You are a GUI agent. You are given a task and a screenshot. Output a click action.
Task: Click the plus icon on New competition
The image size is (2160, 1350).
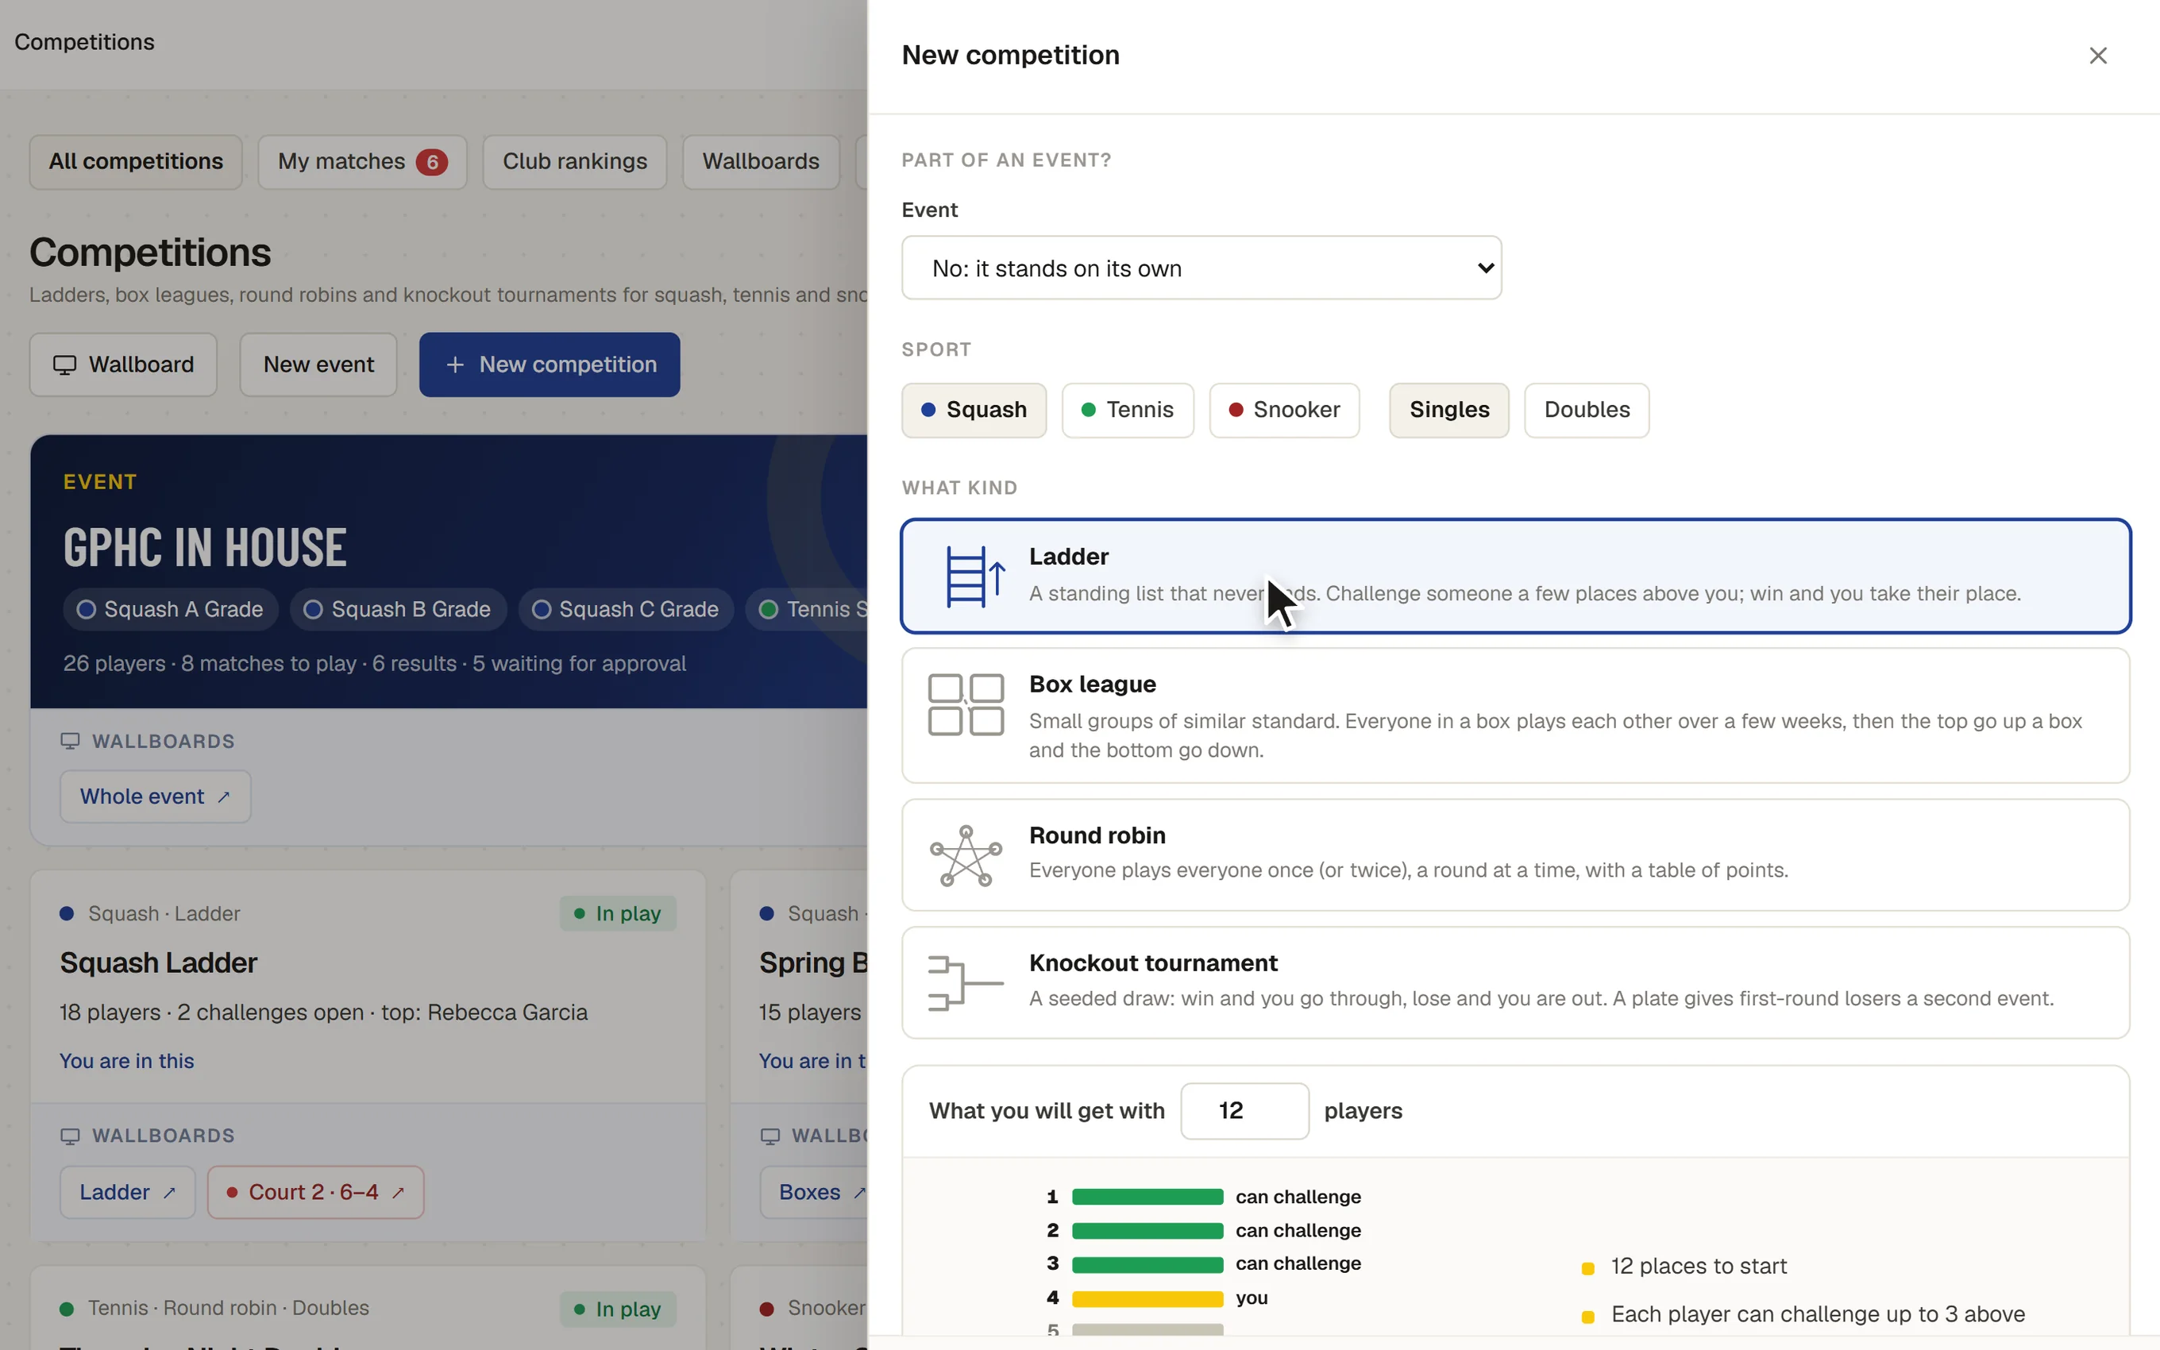coord(455,365)
